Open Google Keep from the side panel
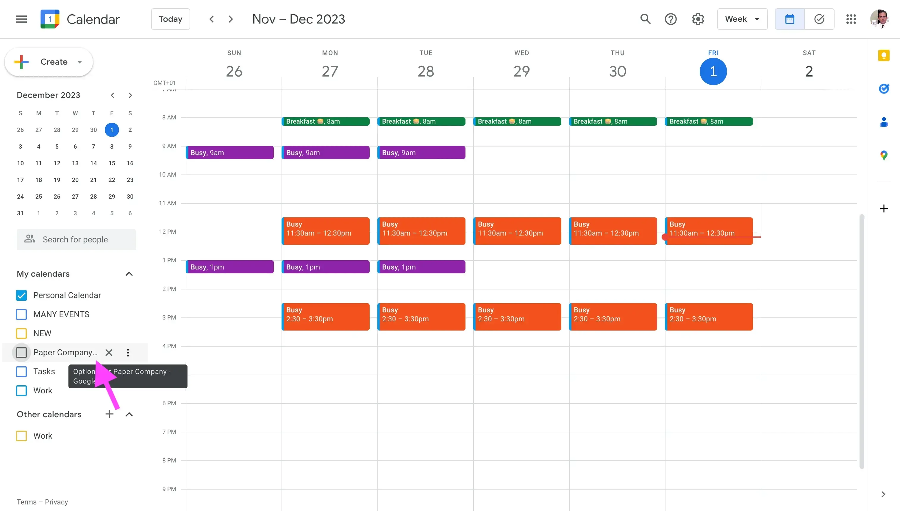 (x=884, y=55)
